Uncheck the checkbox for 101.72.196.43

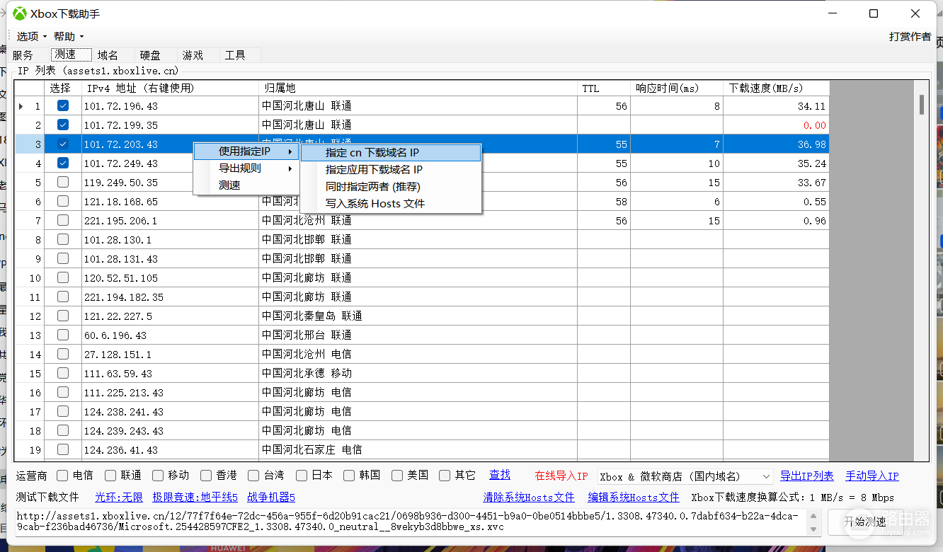coord(63,105)
